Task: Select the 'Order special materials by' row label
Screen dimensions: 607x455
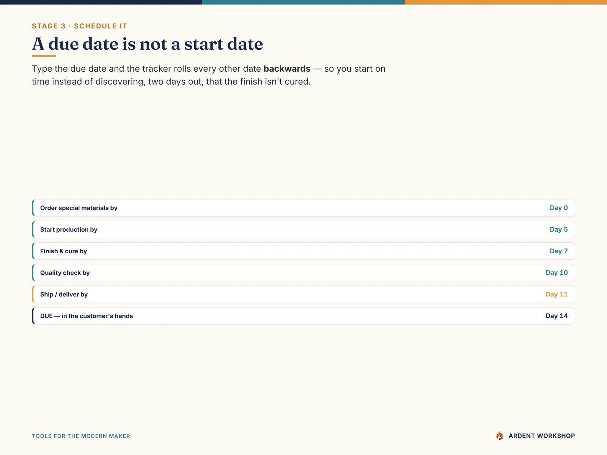Action: pos(79,208)
